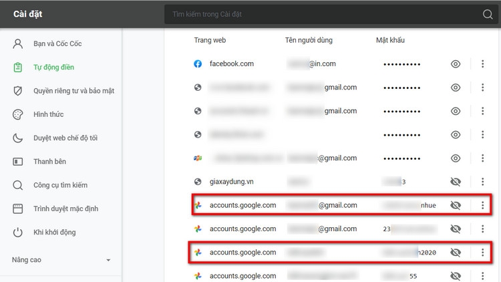Click the giaxaydung.vn website link
Viewport: 501px width, 282px height.
(232, 182)
